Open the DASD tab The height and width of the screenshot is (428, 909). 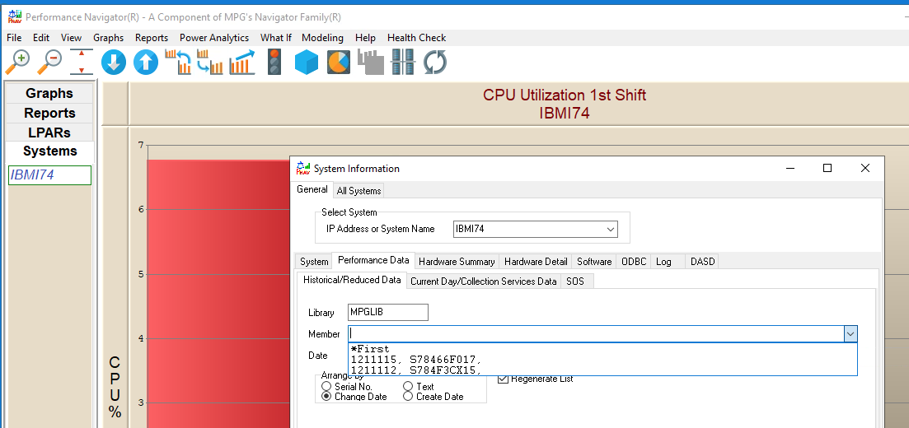pyautogui.click(x=703, y=262)
